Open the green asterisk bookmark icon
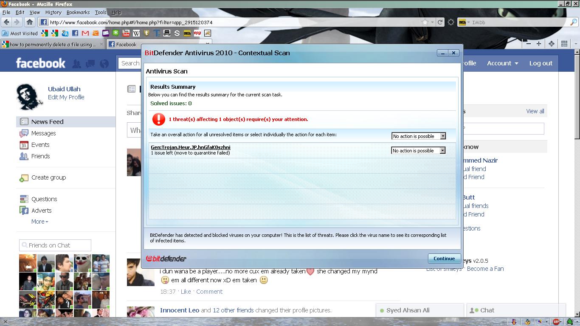 [x=116, y=33]
